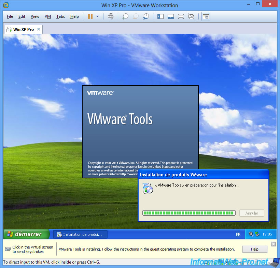
Task: Click the VMware Workstation app icon in title bar
Action: click(6, 5)
